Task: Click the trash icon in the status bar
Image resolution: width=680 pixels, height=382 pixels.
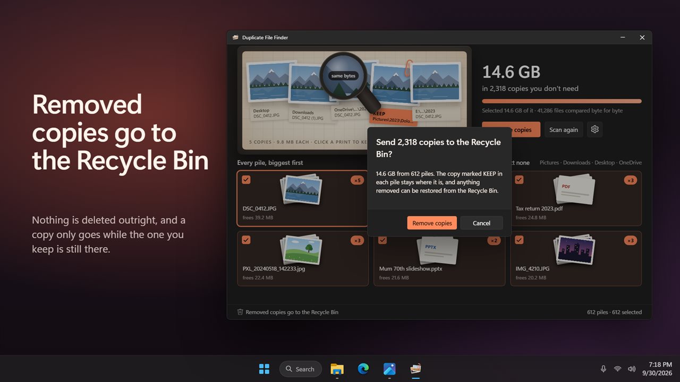Action: click(x=240, y=312)
